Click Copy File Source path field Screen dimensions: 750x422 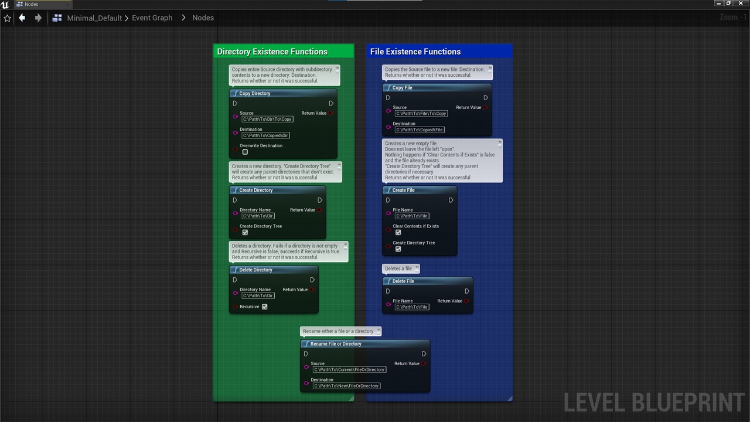pyautogui.click(x=421, y=113)
